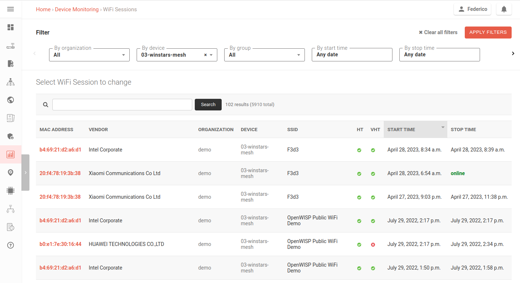
Task: Open the By organization dropdown
Action: (89, 55)
